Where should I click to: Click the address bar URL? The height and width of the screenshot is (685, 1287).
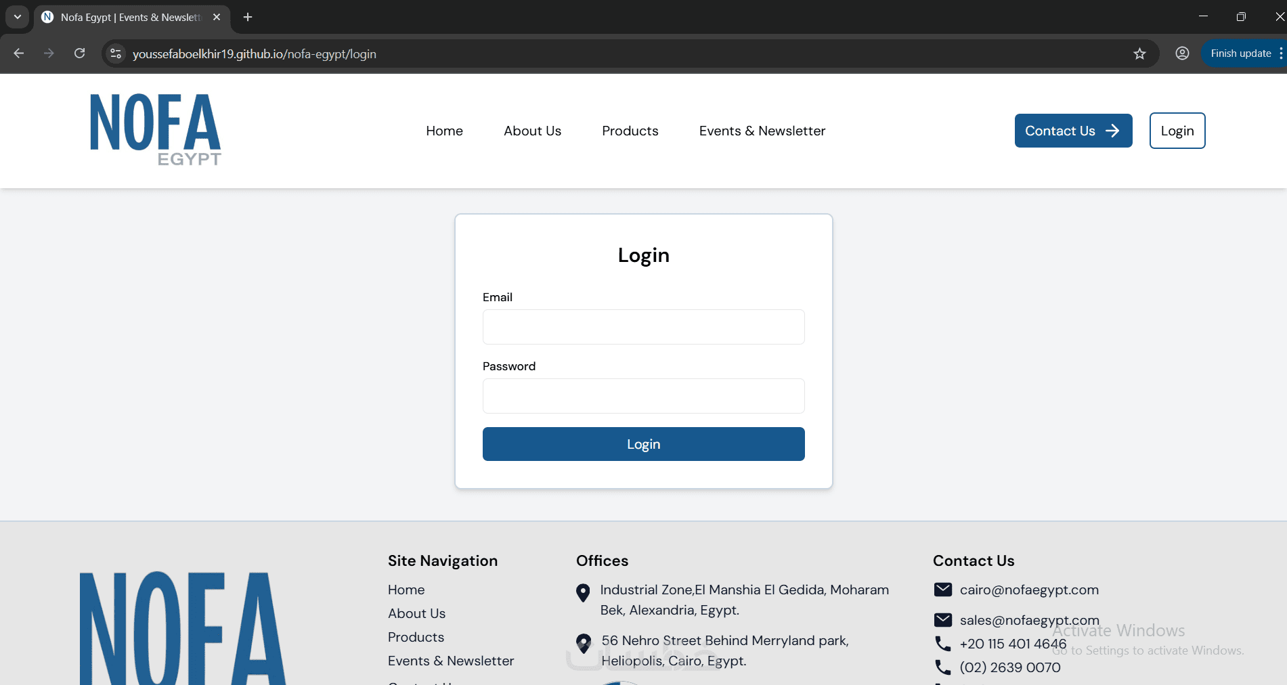(254, 54)
